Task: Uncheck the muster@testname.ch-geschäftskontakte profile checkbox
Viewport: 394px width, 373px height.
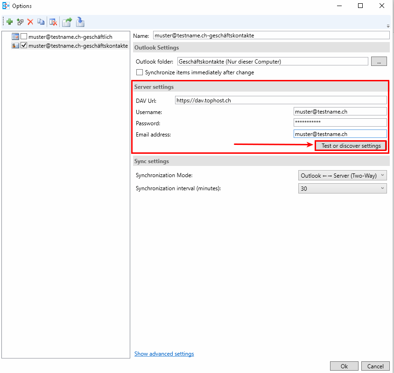Action: [x=24, y=45]
